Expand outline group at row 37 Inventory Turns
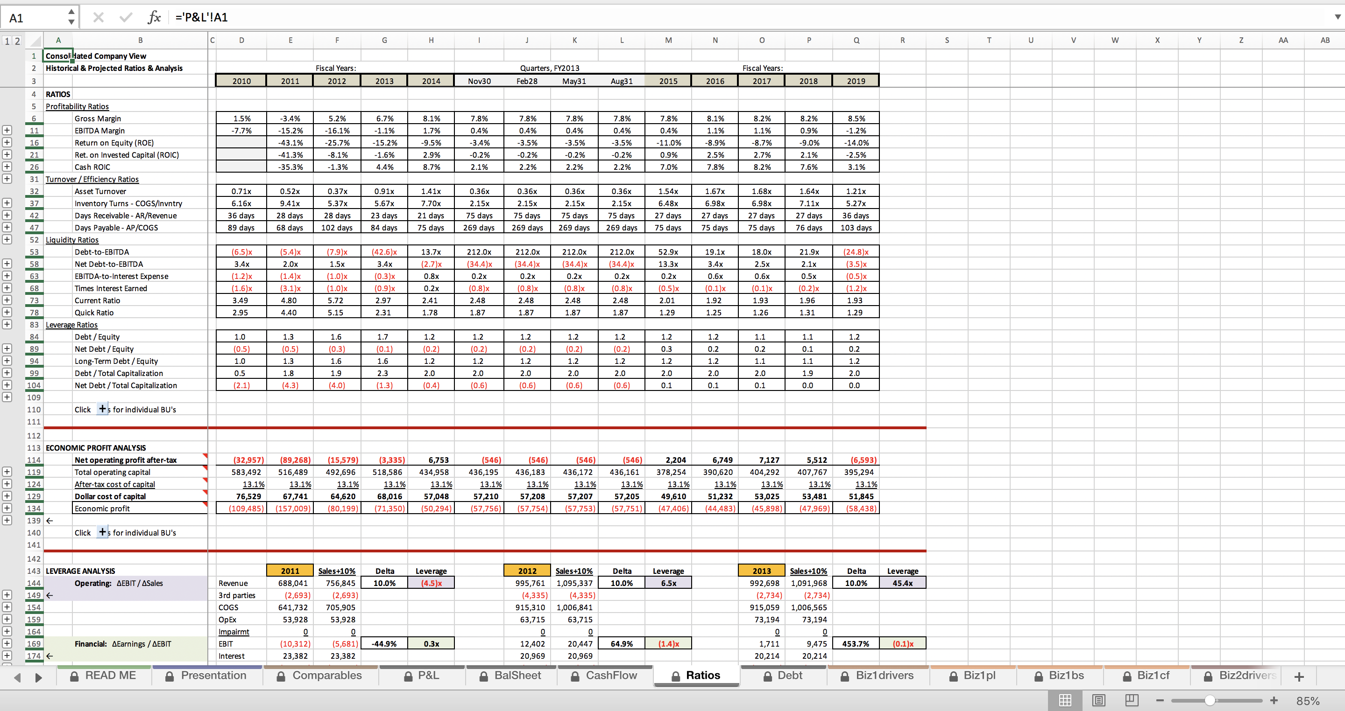The height and width of the screenshot is (711, 1345). (x=7, y=203)
